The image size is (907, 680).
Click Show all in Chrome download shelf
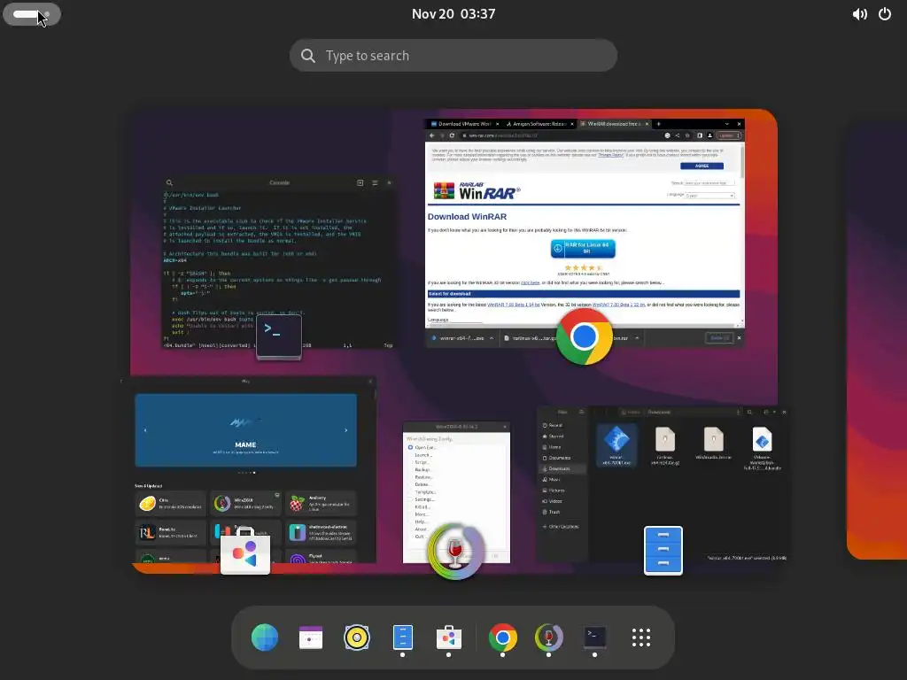tap(719, 338)
